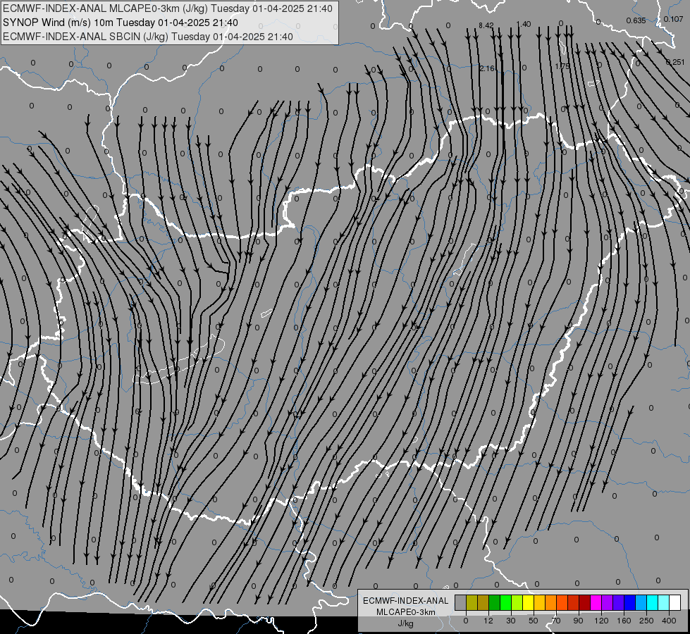Click the map value '0.251'
Image resolution: width=690 pixels, height=634 pixels.
tap(675, 62)
